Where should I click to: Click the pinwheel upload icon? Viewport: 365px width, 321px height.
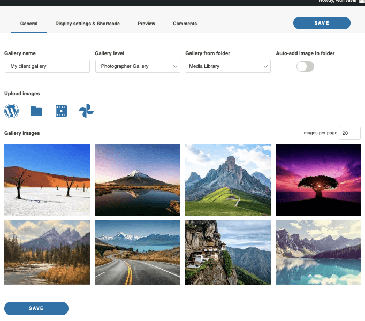[86, 111]
